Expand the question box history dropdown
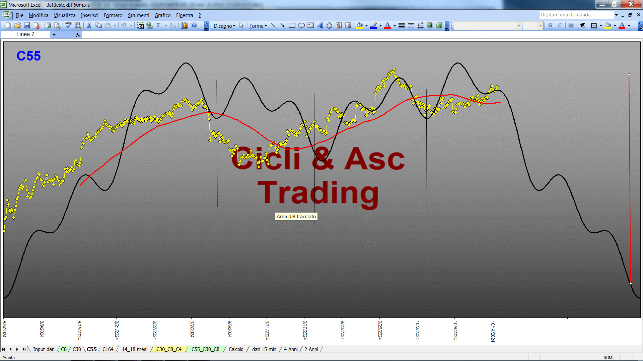 tap(616, 15)
